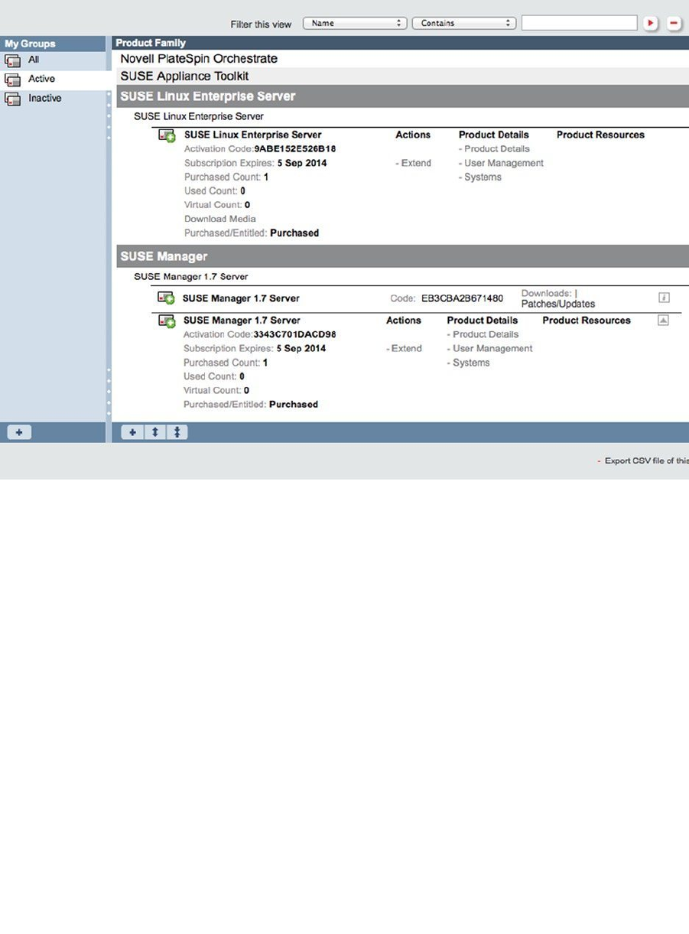Collapse the SUSE Manager row with the triangle icon
Viewport: 689px width, 934px height.
click(x=663, y=321)
